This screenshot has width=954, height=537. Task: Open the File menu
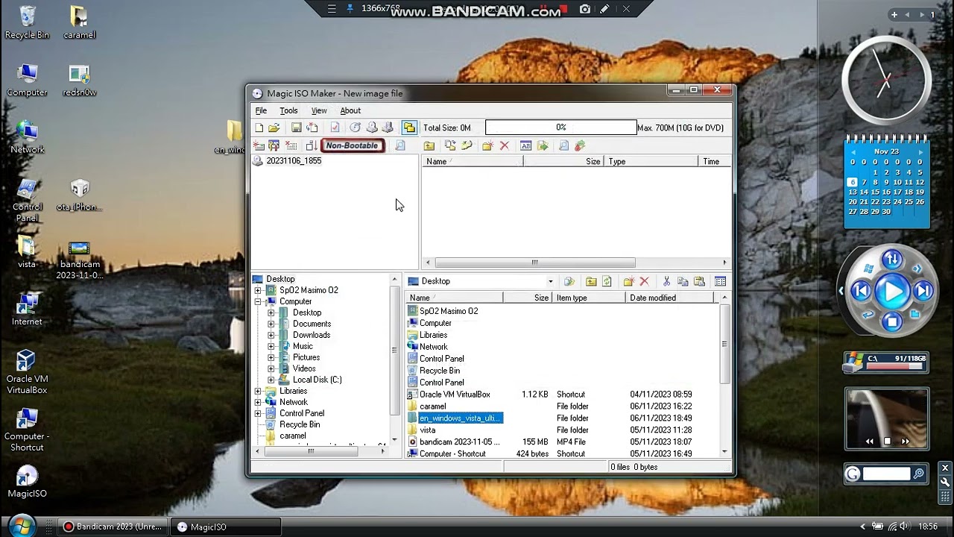261,110
